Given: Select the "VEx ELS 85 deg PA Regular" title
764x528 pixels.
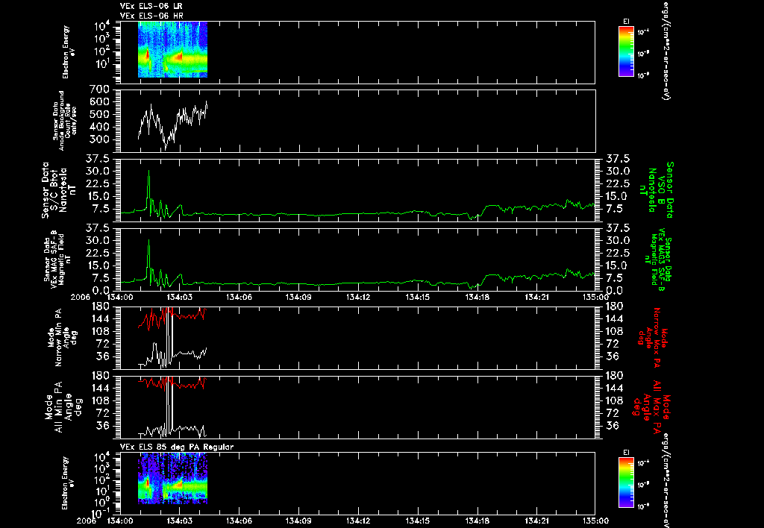Looking at the screenshot, I should pos(176,447).
